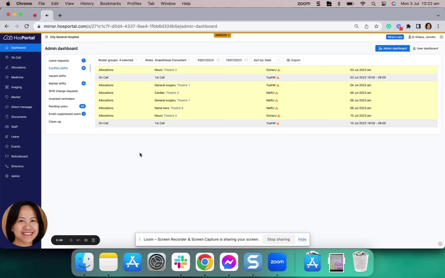Viewport: 445px width, 278px height.
Task: Click Hide link in sharing bar
Action: click(x=302, y=239)
